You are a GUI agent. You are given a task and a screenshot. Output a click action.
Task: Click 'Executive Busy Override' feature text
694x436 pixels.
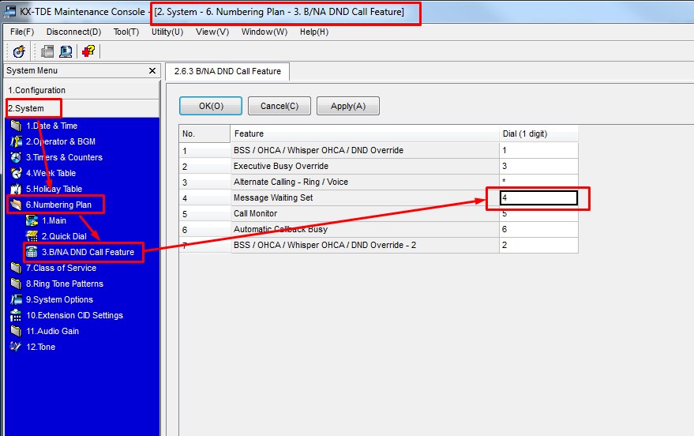pyautogui.click(x=281, y=166)
